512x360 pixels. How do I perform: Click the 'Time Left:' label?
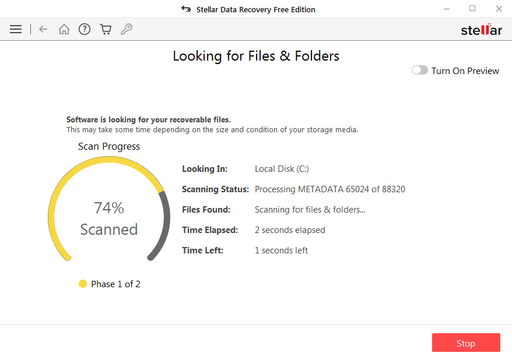202,250
